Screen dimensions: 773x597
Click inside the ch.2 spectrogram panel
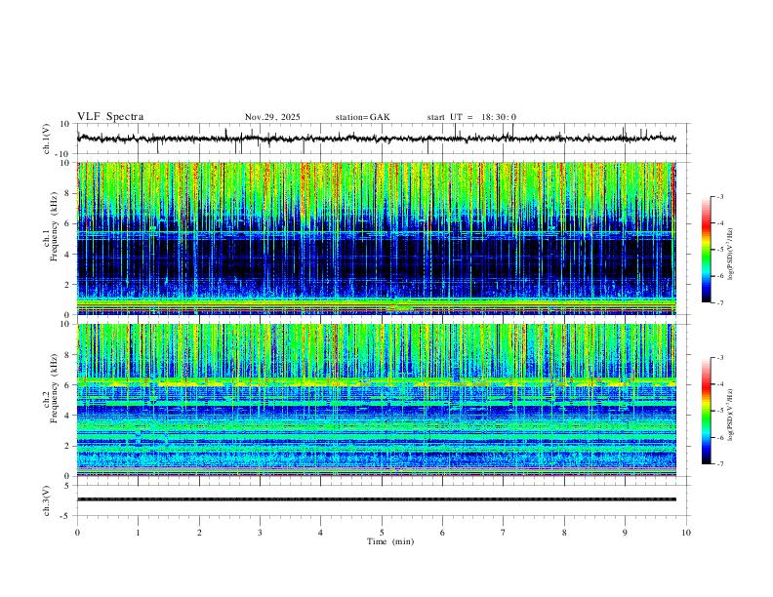377,400
